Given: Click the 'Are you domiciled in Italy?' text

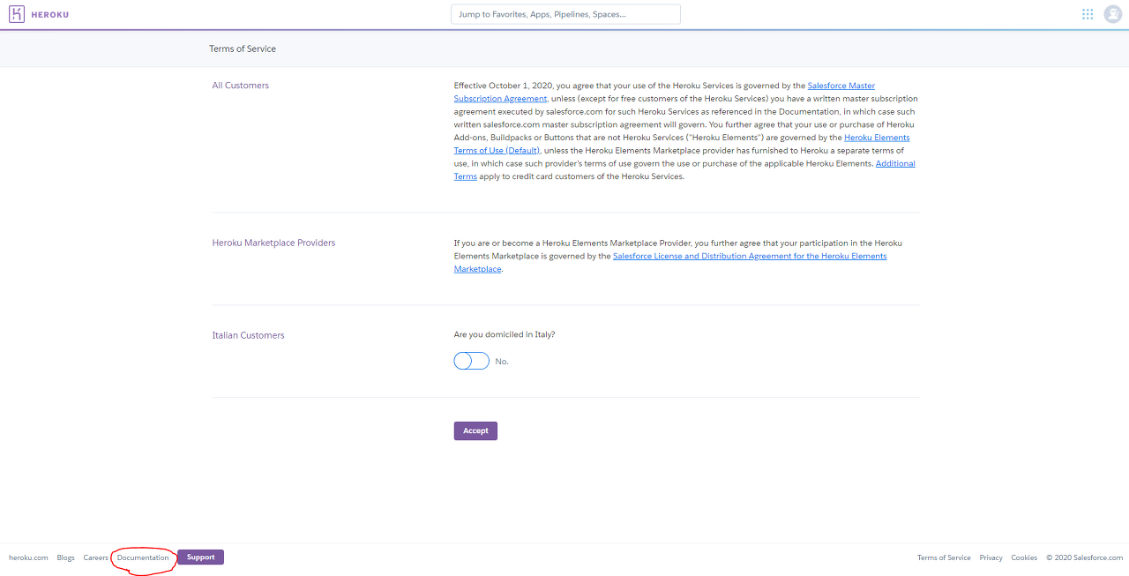Looking at the screenshot, I should click(x=505, y=334).
